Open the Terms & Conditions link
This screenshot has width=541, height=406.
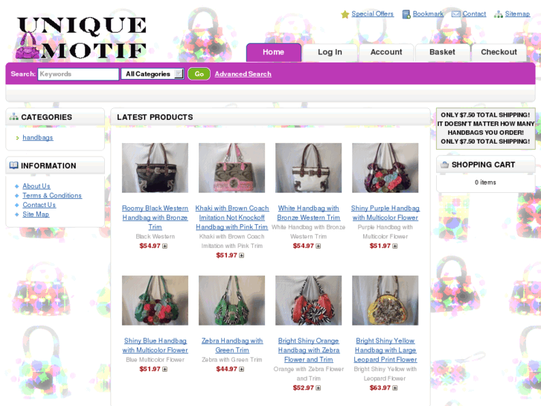click(x=52, y=196)
